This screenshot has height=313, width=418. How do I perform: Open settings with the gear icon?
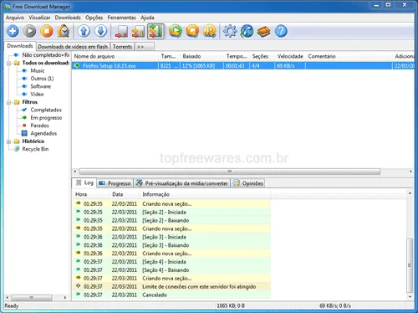[230, 31]
